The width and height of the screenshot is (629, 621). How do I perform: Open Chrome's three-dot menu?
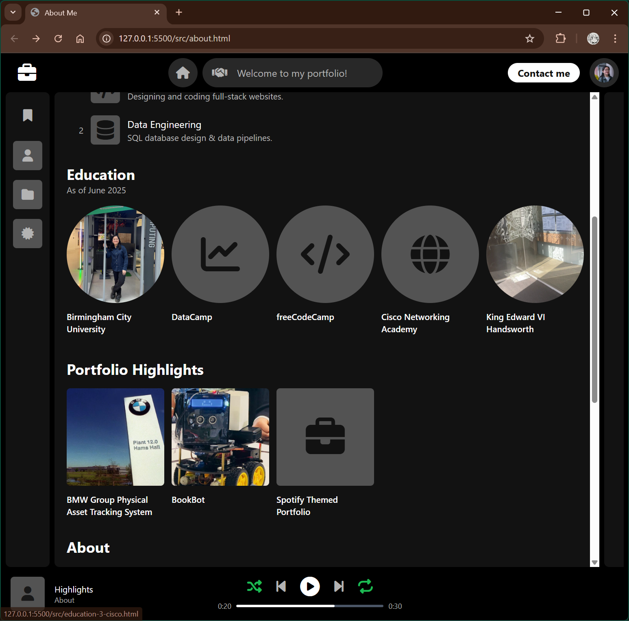point(615,39)
